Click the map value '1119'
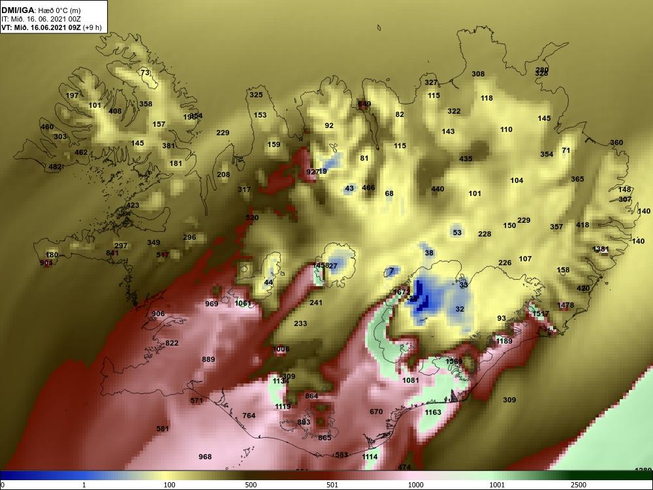Viewport: 653px width, 490px height. [283, 406]
